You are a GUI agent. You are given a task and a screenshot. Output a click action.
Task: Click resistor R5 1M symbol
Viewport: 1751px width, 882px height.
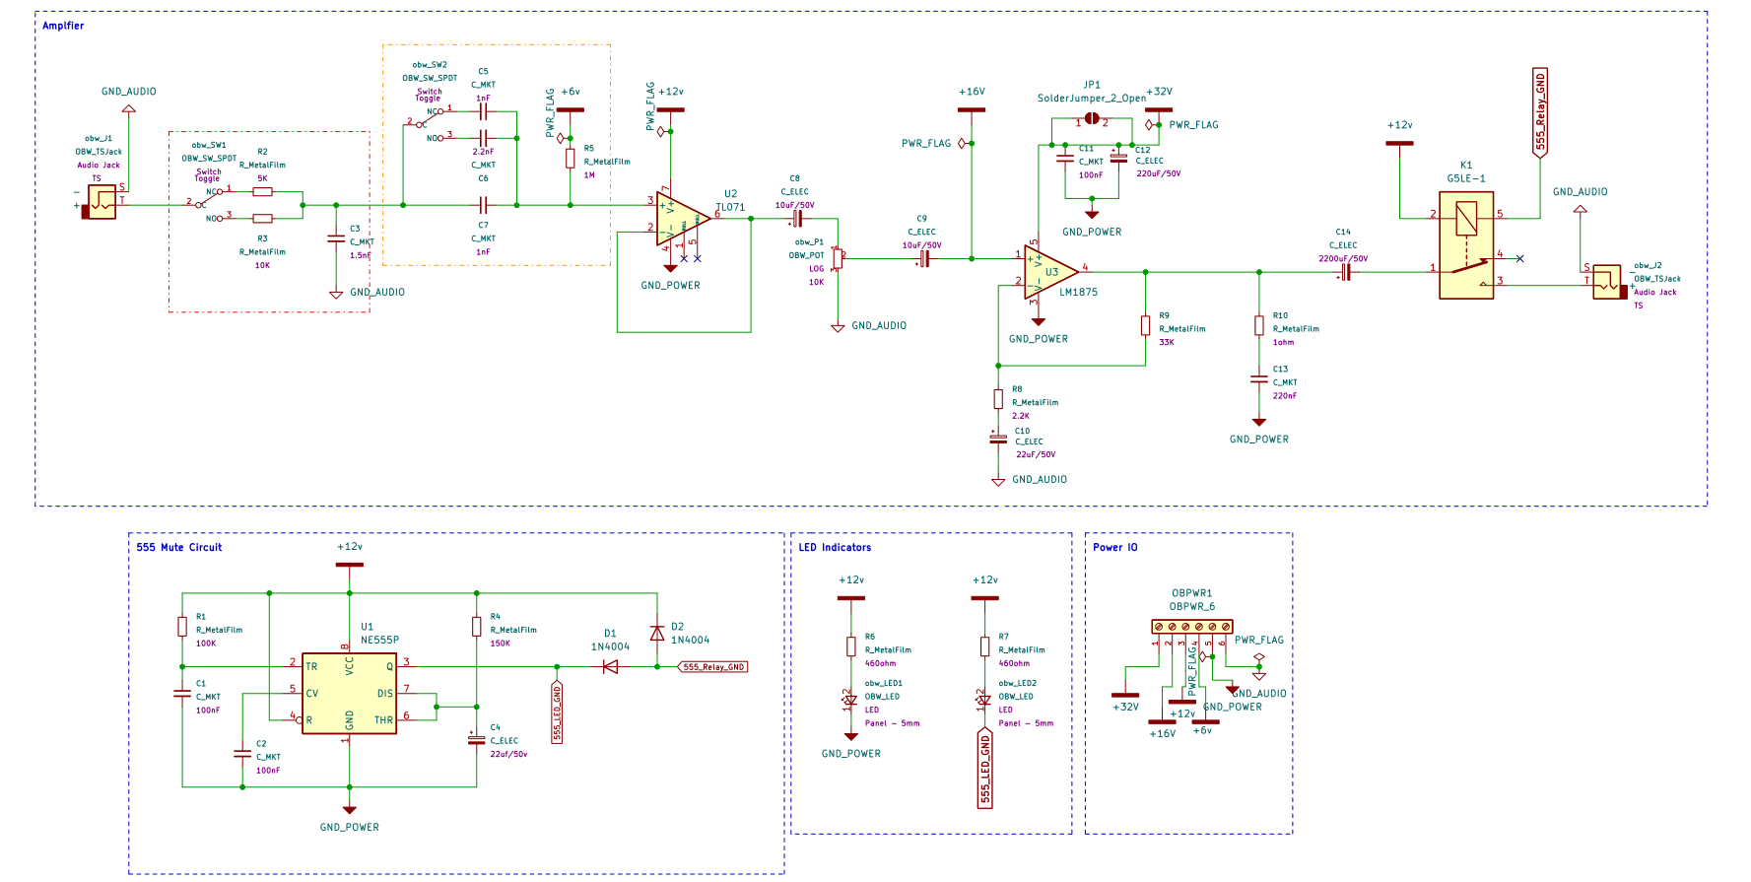point(570,159)
